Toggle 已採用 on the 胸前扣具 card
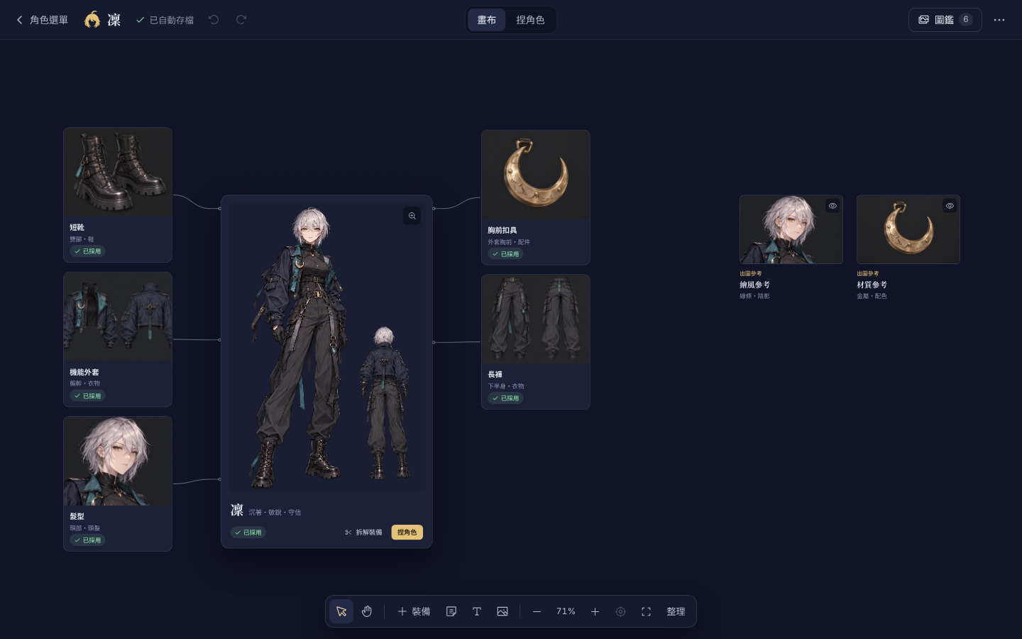 tap(505, 254)
